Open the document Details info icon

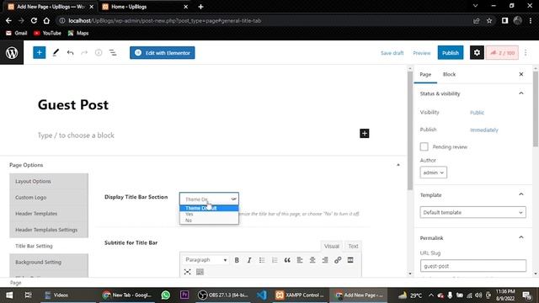(x=99, y=52)
